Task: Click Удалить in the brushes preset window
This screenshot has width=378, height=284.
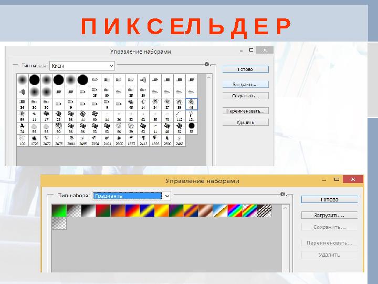Action: (245, 122)
